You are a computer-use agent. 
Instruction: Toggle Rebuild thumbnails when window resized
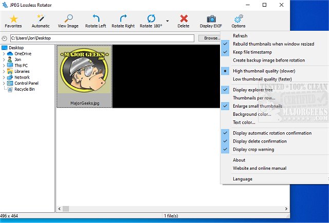[275, 44]
